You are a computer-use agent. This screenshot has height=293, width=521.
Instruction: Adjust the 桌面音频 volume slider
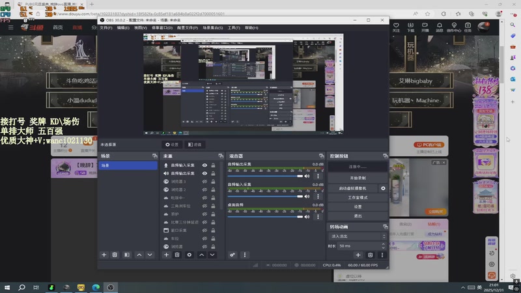(x=265, y=217)
